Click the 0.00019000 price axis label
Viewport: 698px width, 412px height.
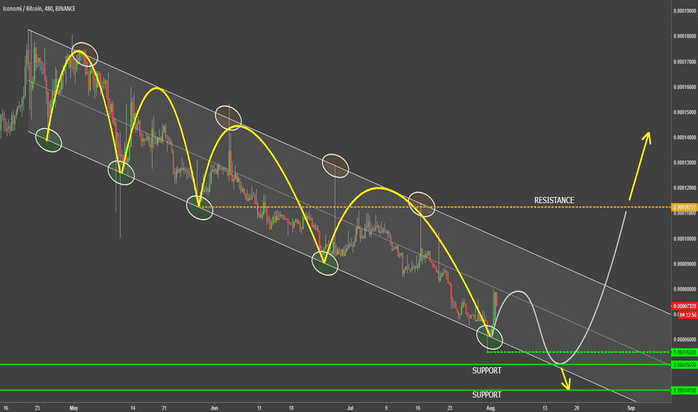tap(685, 11)
